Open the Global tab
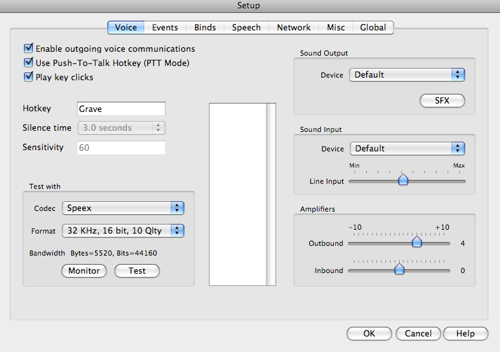500x352 pixels. coord(373,28)
